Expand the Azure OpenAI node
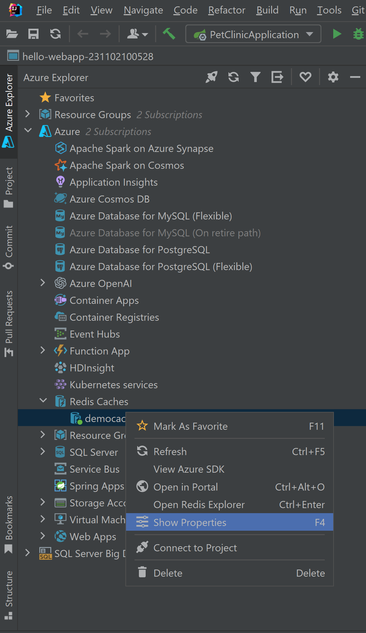Viewport: 366px width, 633px height. tap(43, 283)
